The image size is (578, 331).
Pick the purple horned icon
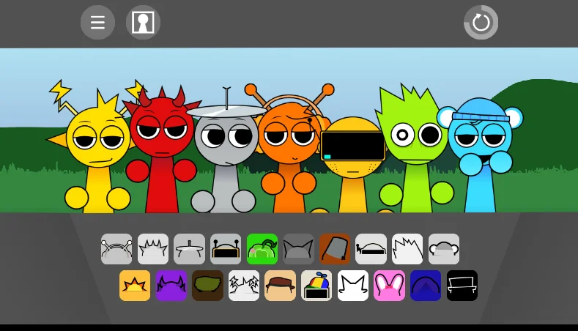pos(171,286)
